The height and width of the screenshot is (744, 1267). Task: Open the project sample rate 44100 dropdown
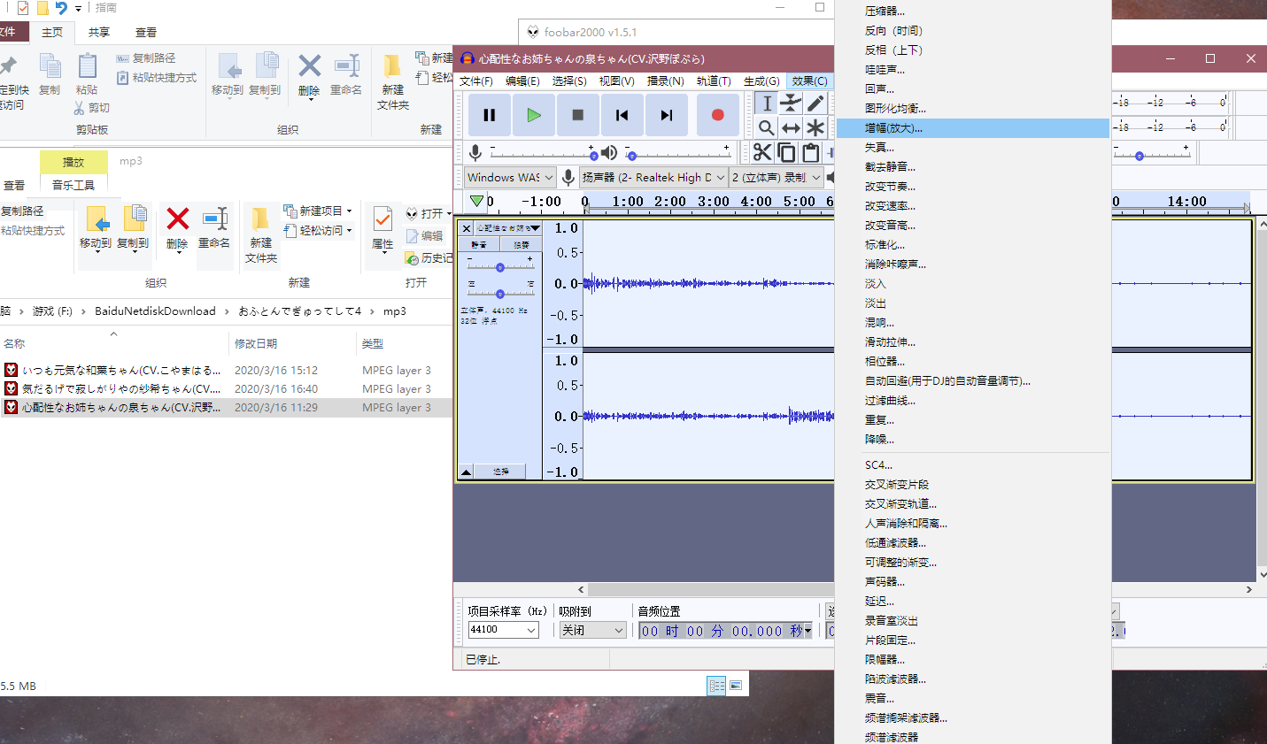(x=503, y=630)
